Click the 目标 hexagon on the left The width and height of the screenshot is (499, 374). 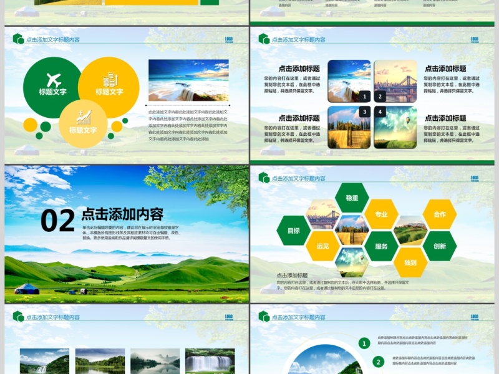(x=293, y=229)
